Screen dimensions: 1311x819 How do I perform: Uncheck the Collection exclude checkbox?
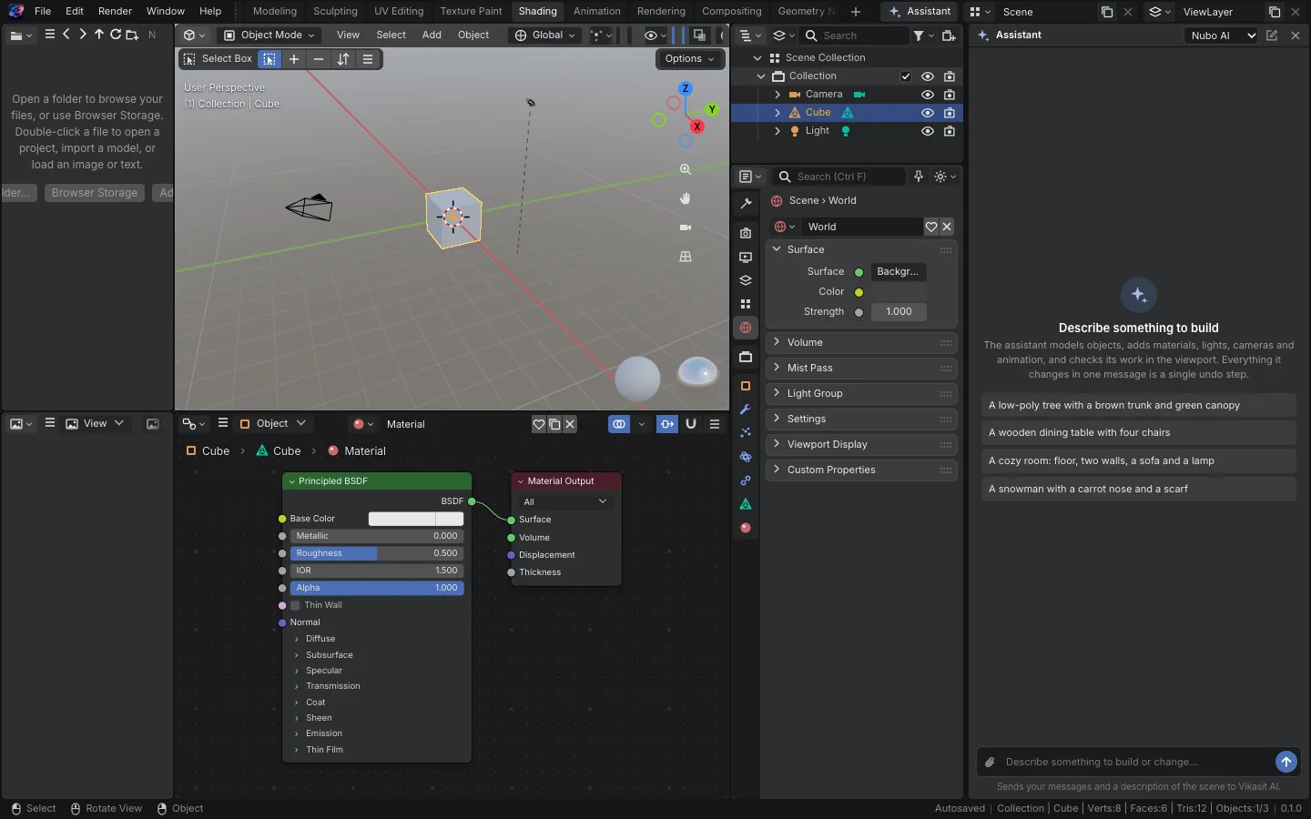[906, 76]
